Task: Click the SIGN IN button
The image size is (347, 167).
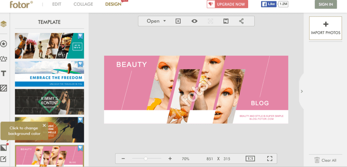Action: [x=326, y=4]
